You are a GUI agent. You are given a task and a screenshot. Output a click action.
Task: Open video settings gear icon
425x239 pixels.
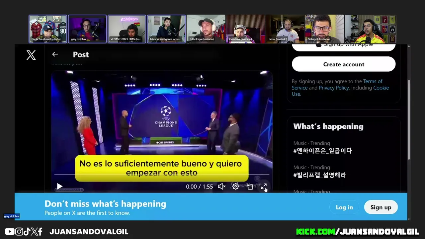click(235, 187)
